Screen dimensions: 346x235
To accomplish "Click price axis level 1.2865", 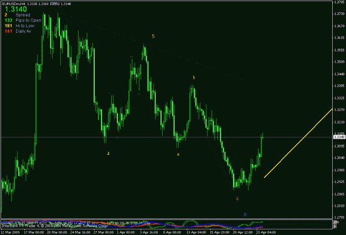I will [x=339, y=194].
